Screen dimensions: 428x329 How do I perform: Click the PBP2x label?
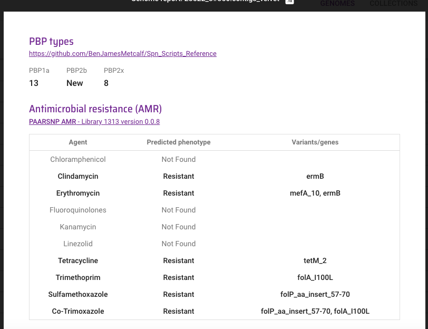click(114, 71)
